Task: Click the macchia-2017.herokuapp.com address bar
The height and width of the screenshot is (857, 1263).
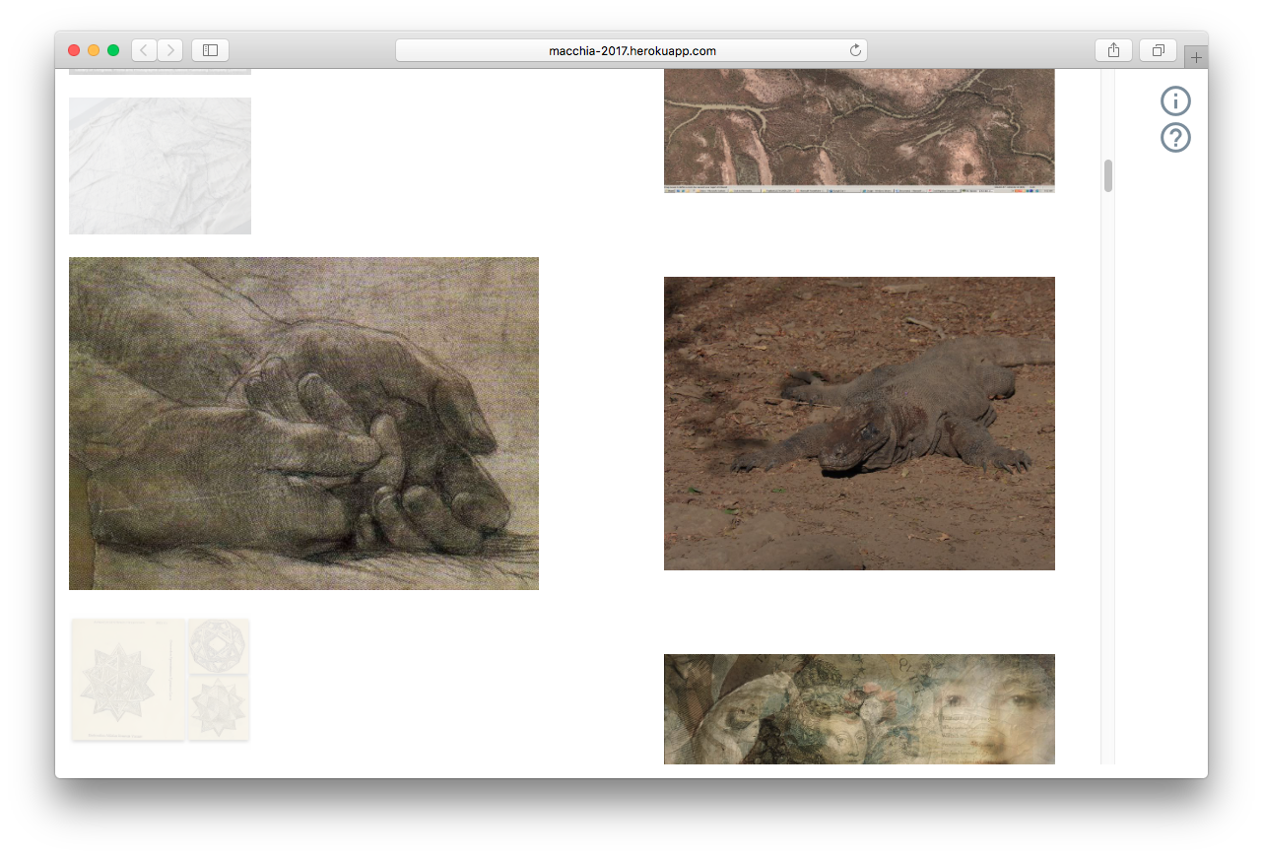Action: pos(631,50)
